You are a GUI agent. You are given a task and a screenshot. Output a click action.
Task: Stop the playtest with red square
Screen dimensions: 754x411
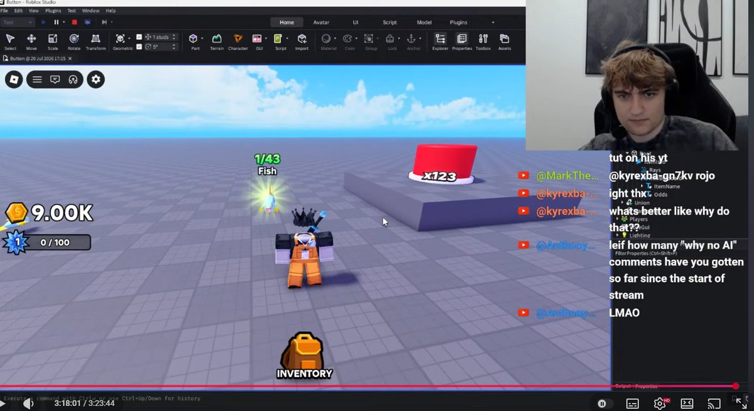74,22
